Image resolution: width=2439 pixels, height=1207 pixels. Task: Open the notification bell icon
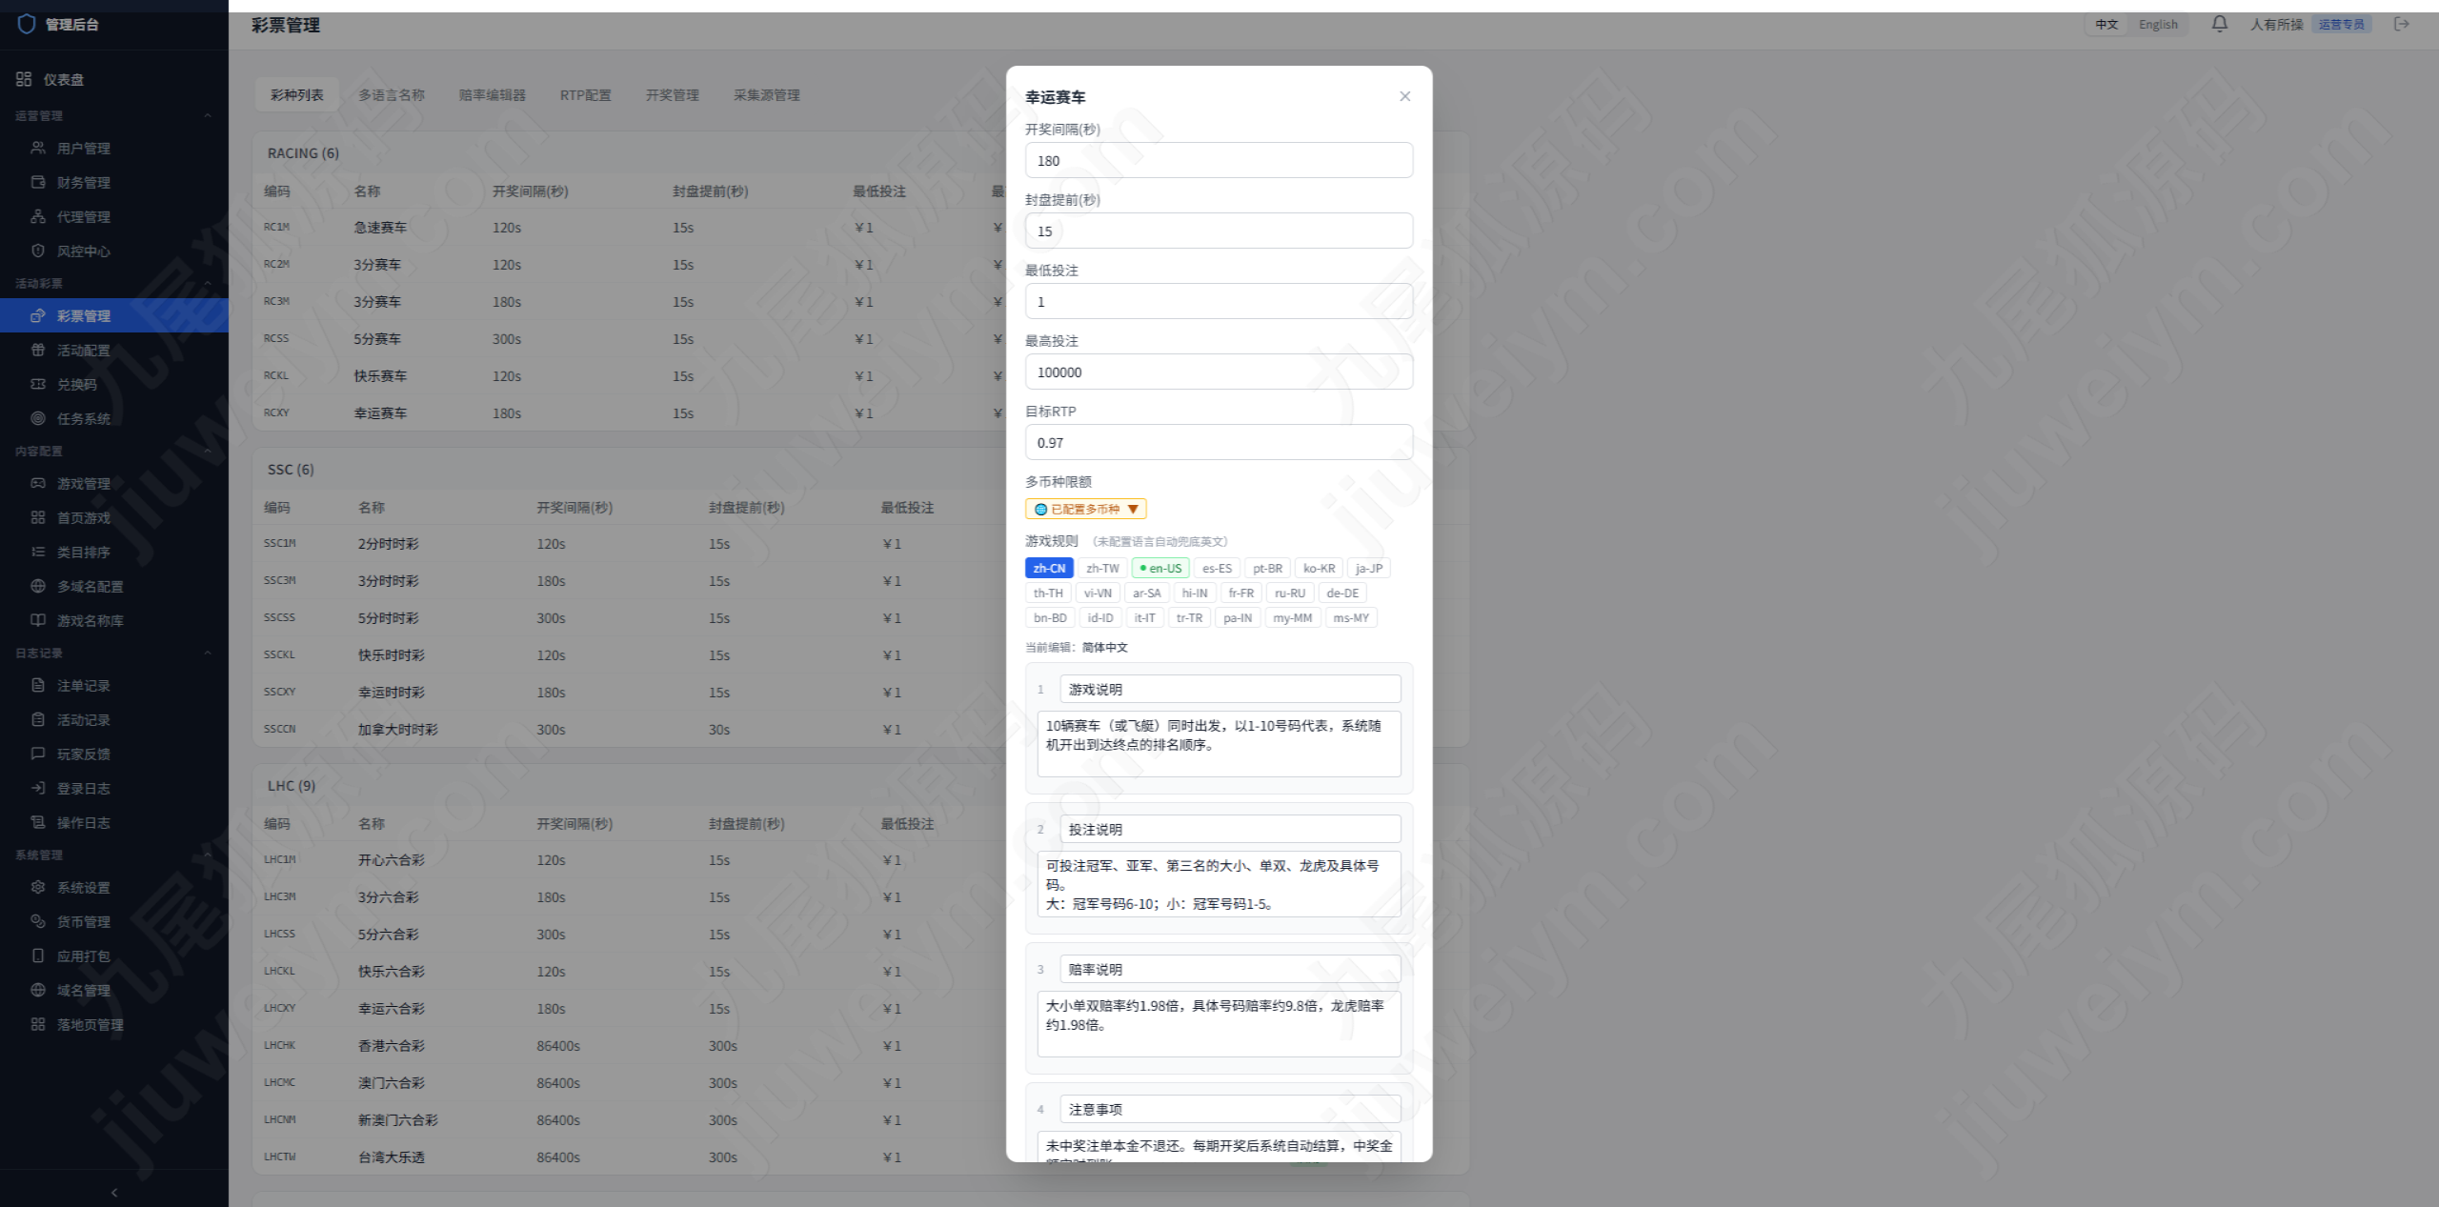[x=2219, y=24]
